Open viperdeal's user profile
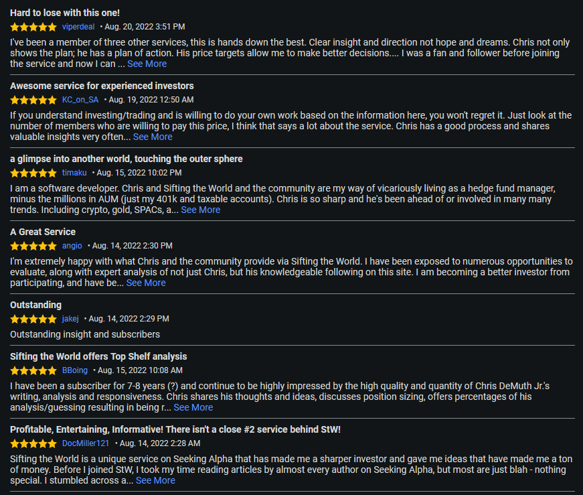The height and width of the screenshot is (495, 583). click(78, 27)
